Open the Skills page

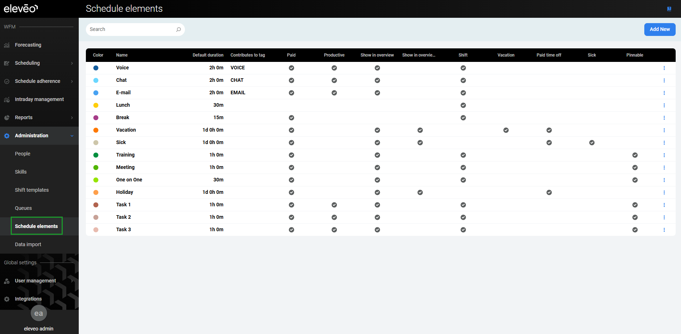[x=21, y=172]
